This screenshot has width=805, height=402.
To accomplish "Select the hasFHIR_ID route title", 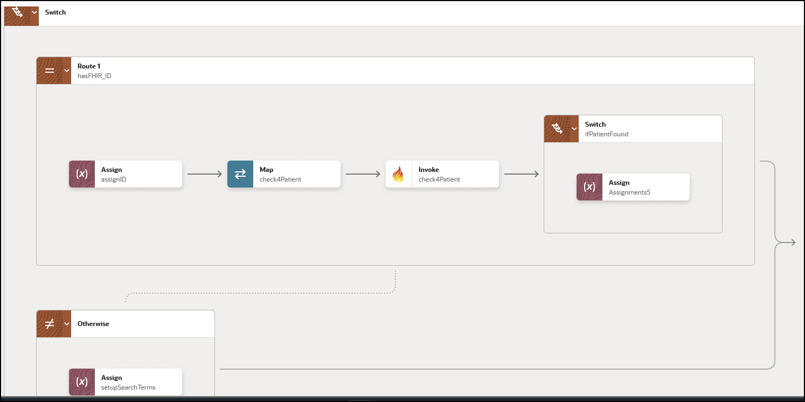I will [94, 76].
